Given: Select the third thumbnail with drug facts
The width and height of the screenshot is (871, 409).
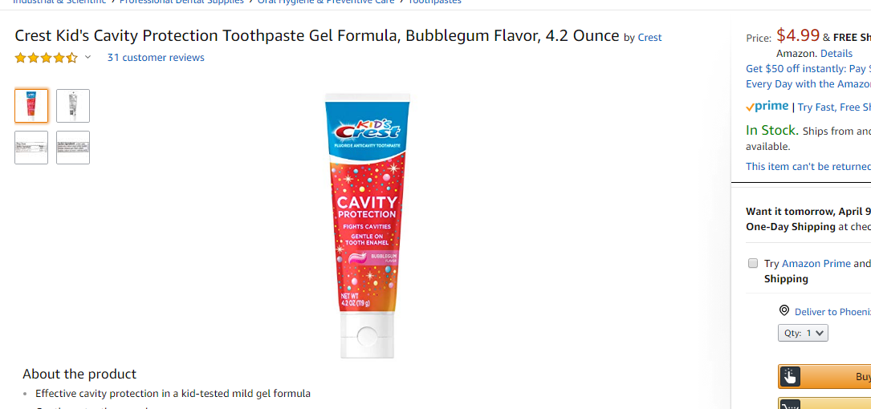Looking at the screenshot, I should (31, 148).
